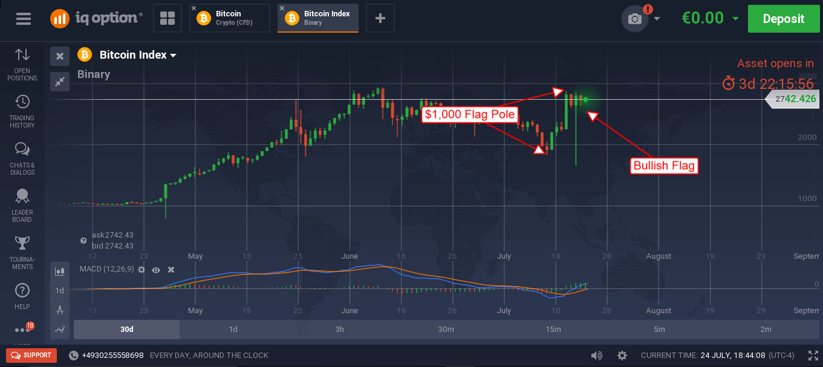Open the Help section
823x367 pixels.
click(22, 296)
